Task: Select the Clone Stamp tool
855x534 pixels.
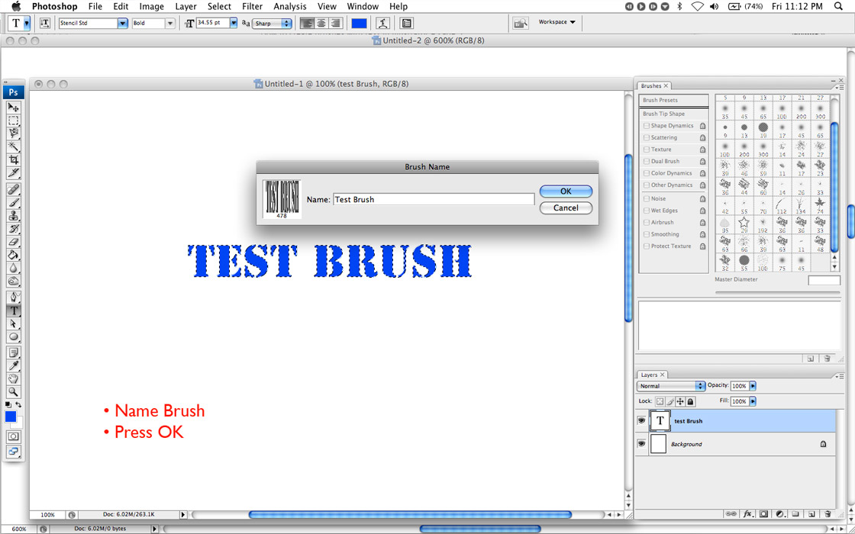Action: 14,216
